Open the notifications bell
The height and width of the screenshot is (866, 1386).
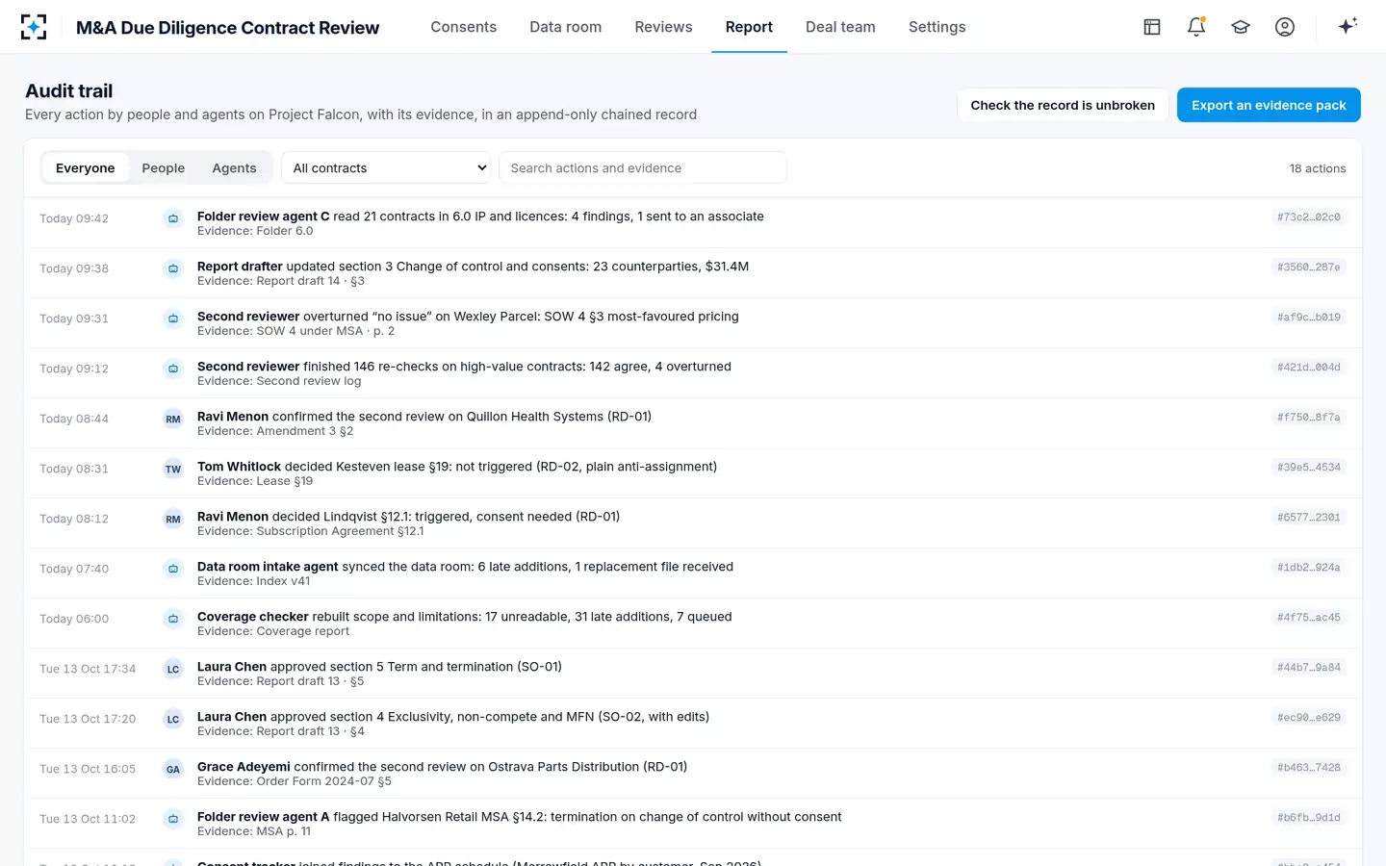[1196, 27]
